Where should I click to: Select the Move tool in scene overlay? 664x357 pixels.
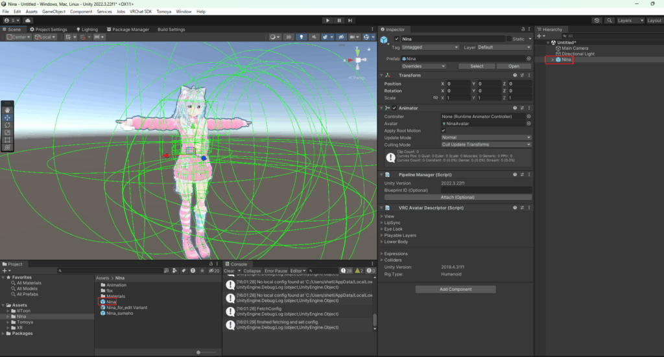[x=7, y=117]
